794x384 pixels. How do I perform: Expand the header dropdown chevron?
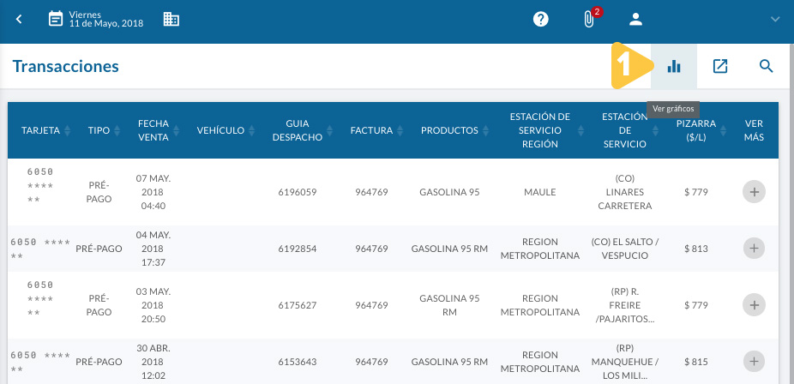(x=775, y=19)
